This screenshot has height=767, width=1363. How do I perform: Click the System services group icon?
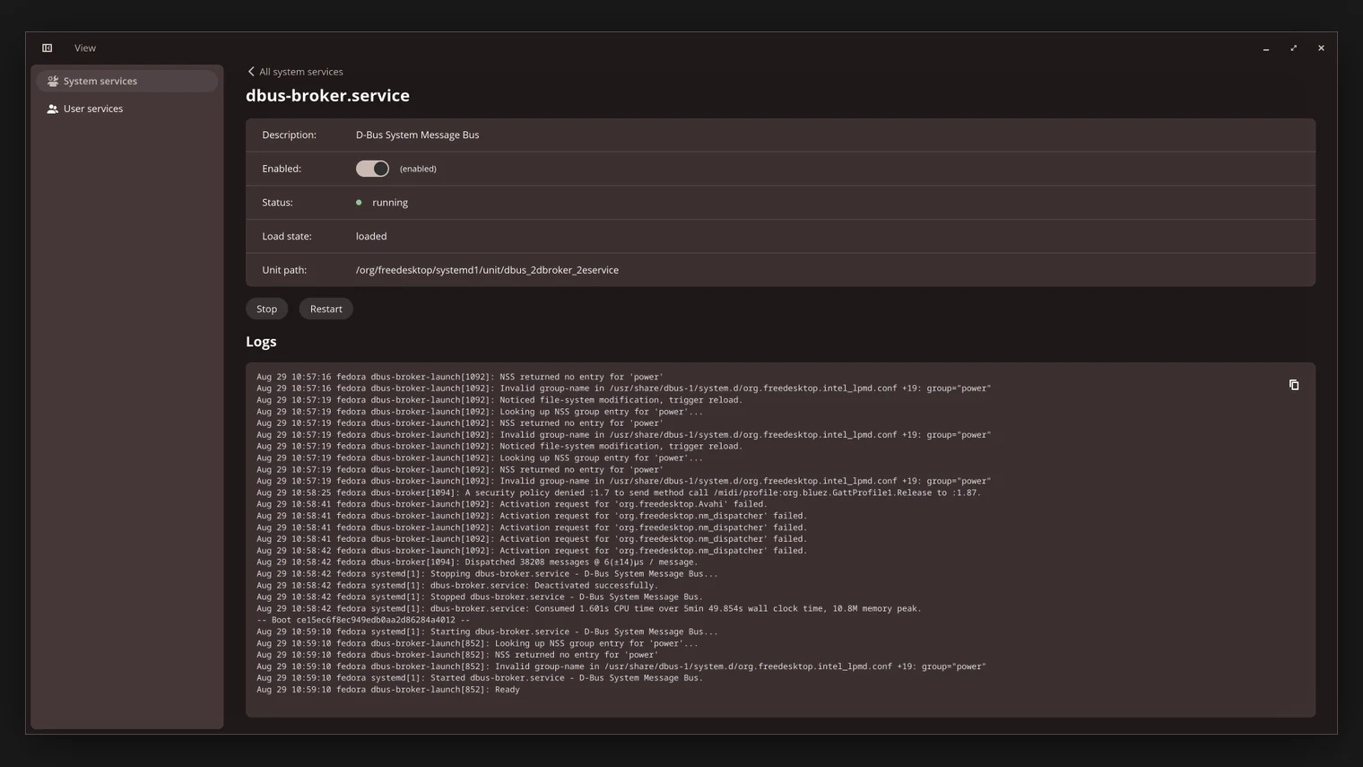point(53,81)
